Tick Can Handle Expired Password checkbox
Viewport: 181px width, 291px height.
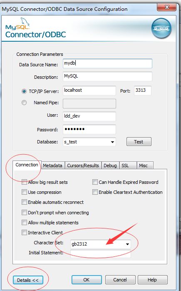[x=95, y=182]
